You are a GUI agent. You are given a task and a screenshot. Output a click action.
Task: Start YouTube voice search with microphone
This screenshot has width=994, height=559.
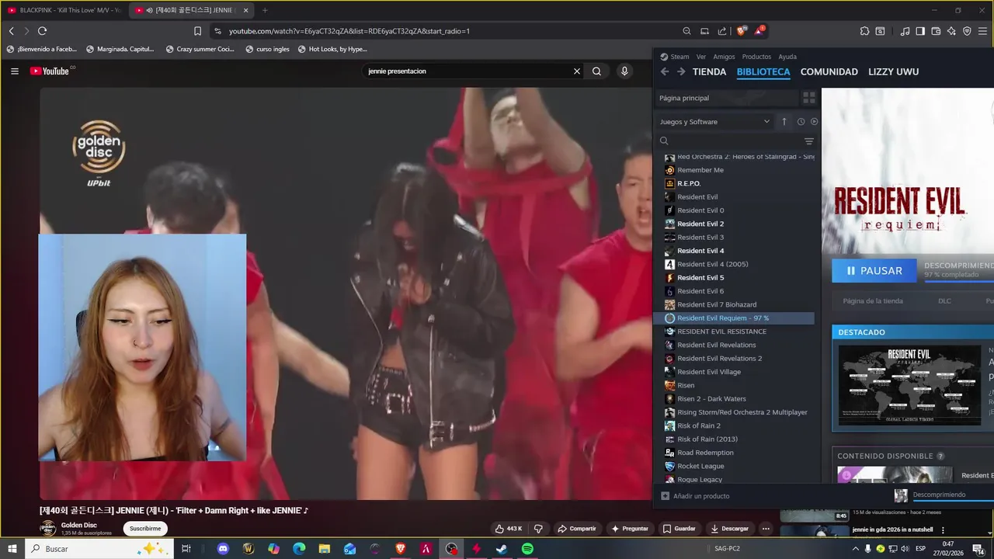tap(624, 71)
